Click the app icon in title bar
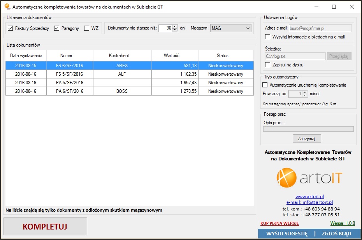 point(7,7)
